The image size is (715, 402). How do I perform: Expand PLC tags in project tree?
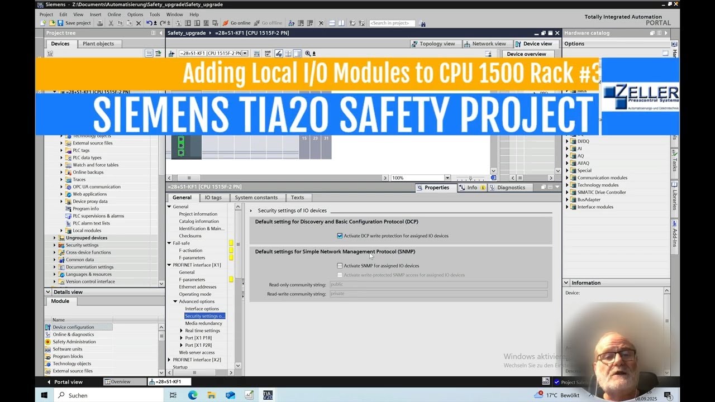click(62, 150)
